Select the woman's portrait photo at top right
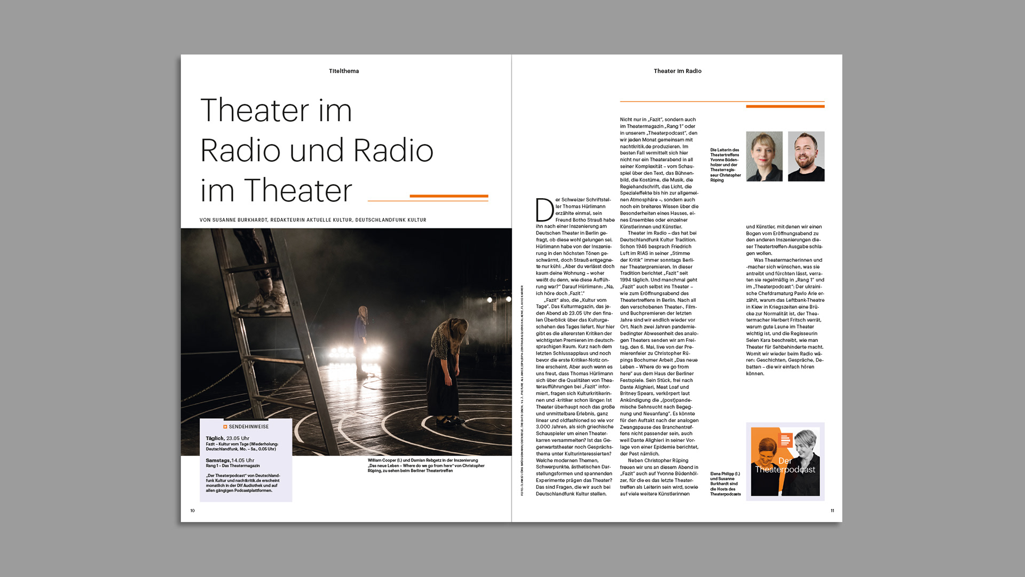The image size is (1025, 577). click(764, 157)
